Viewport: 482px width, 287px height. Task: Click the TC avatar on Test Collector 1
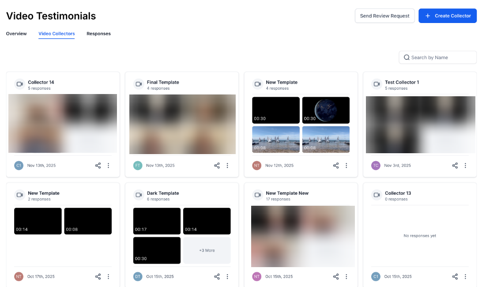[376, 166]
